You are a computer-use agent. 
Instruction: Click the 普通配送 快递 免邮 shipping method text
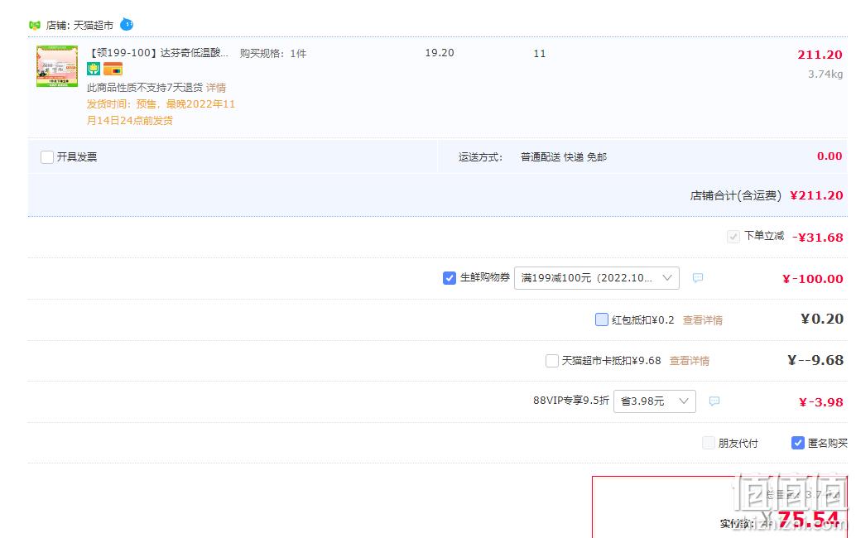(564, 157)
